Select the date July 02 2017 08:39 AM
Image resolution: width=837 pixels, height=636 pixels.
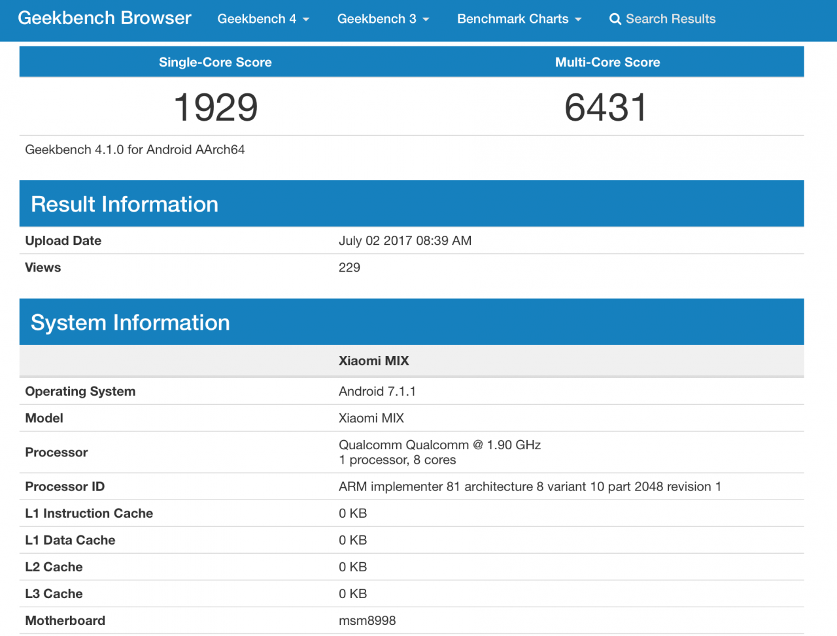[x=405, y=240]
